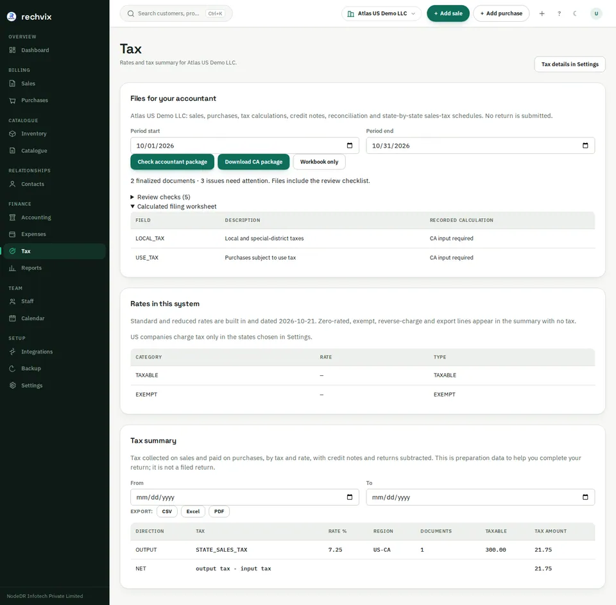
Task: Expand the Review checks (5) section
Action: (160, 197)
